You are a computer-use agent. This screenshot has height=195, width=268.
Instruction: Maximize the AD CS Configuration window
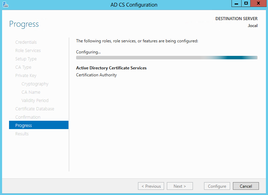click(x=246, y=3)
